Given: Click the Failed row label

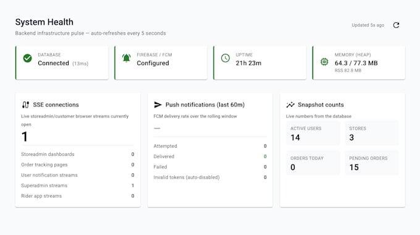Looking at the screenshot, I should pos(160,167).
